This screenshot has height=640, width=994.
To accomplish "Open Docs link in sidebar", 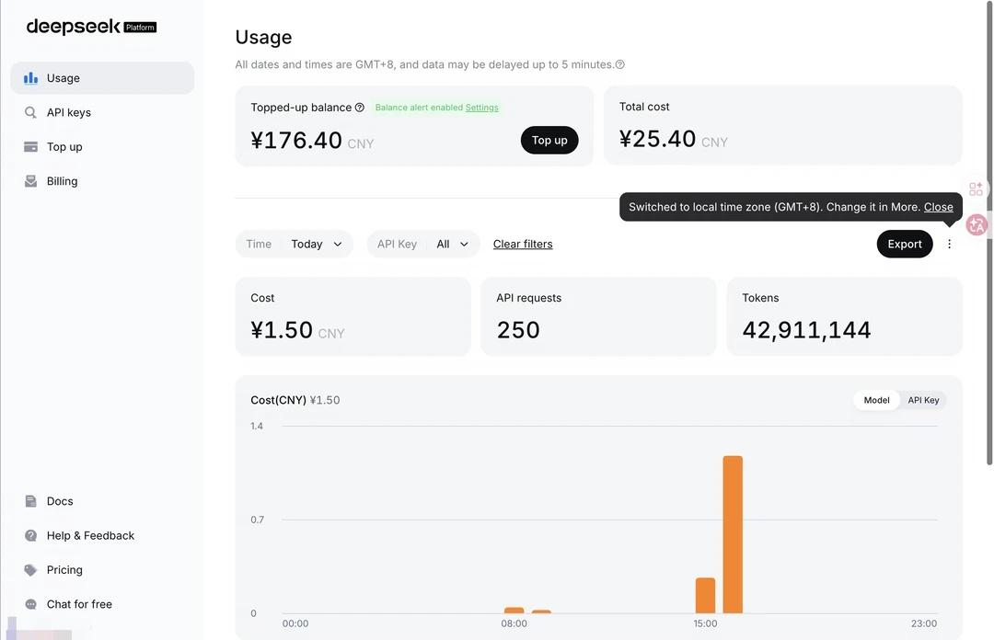I will click(102, 501).
